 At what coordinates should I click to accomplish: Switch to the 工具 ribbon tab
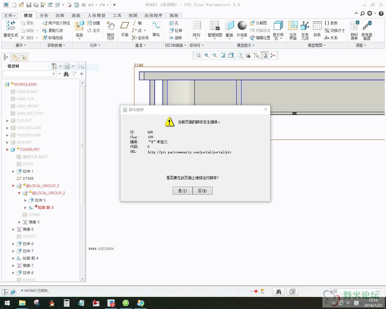pos(117,15)
